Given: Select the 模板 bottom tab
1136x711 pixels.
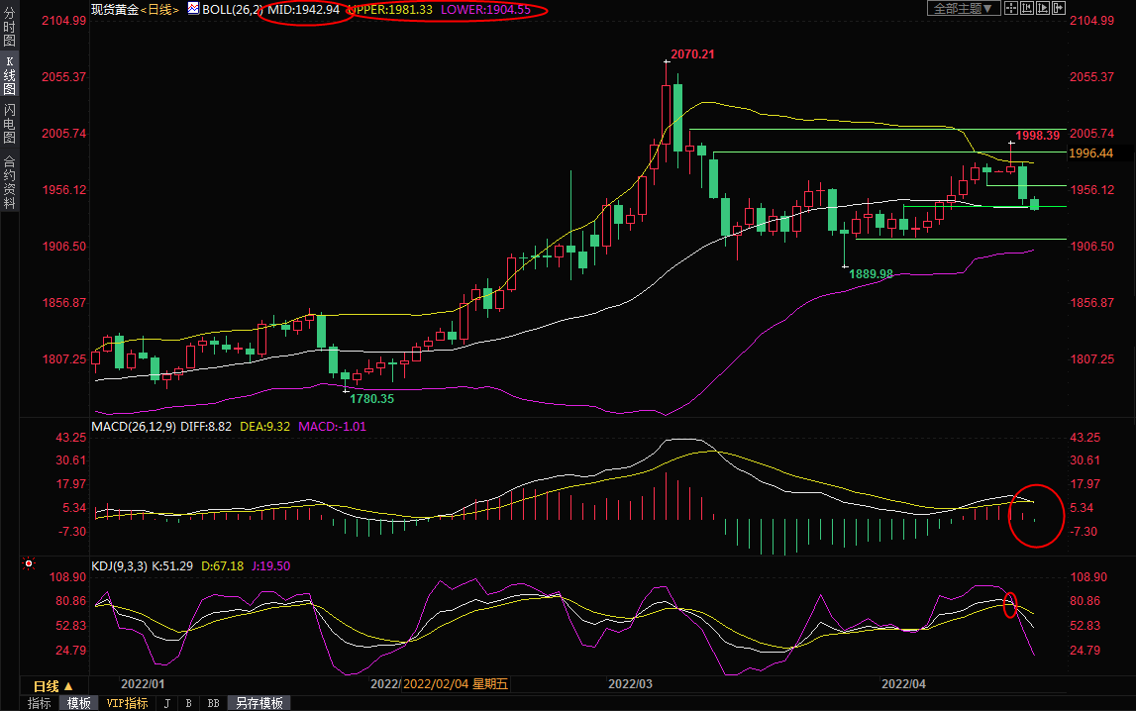Looking at the screenshot, I should click(79, 703).
